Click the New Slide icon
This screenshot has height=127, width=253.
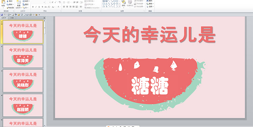(x=19, y=2)
